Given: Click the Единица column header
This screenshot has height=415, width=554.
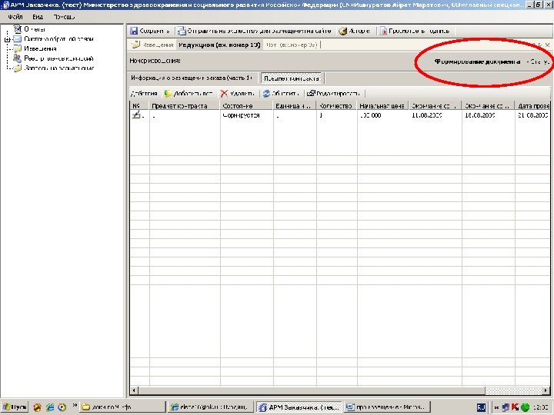Looking at the screenshot, I should click(295, 105).
